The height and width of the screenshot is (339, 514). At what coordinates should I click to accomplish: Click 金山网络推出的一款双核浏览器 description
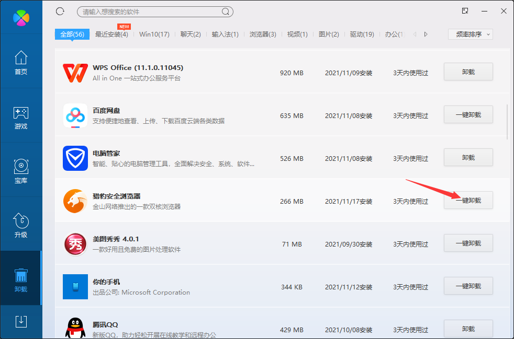137,206
